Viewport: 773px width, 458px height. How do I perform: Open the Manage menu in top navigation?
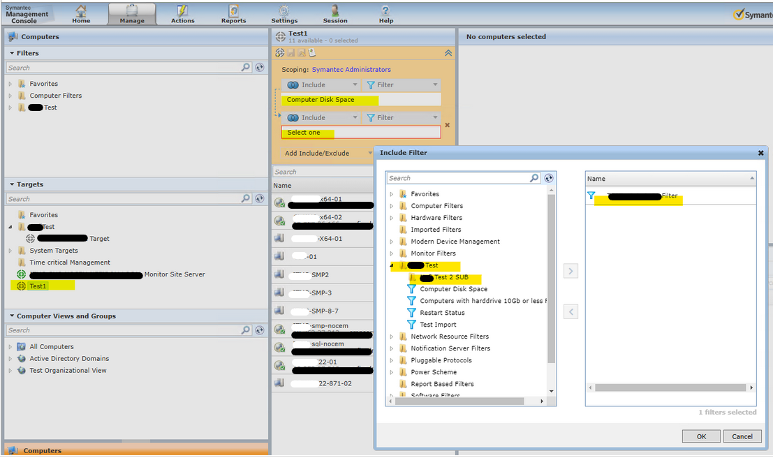[x=132, y=13]
